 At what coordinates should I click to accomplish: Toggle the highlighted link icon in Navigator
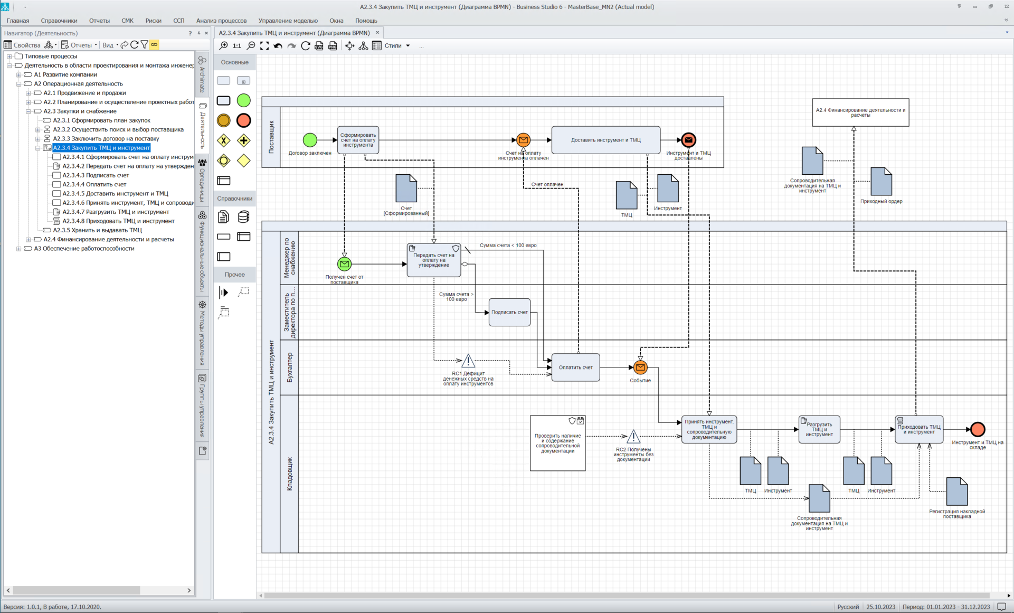coord(154,45)
